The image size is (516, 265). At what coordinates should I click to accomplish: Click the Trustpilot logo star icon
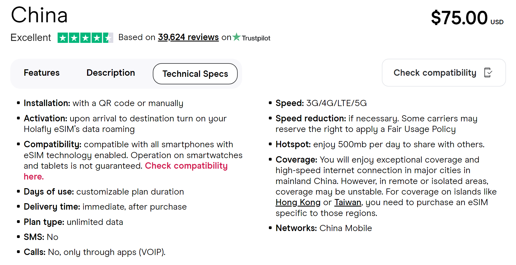(x=237, y=37)
